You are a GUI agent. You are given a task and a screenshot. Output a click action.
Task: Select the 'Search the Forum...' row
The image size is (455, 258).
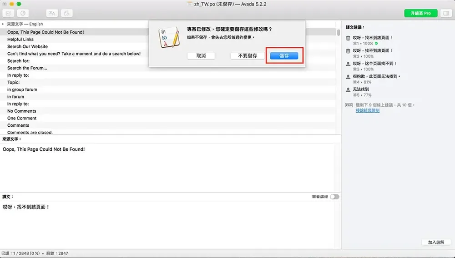click(x=168, y=68)
